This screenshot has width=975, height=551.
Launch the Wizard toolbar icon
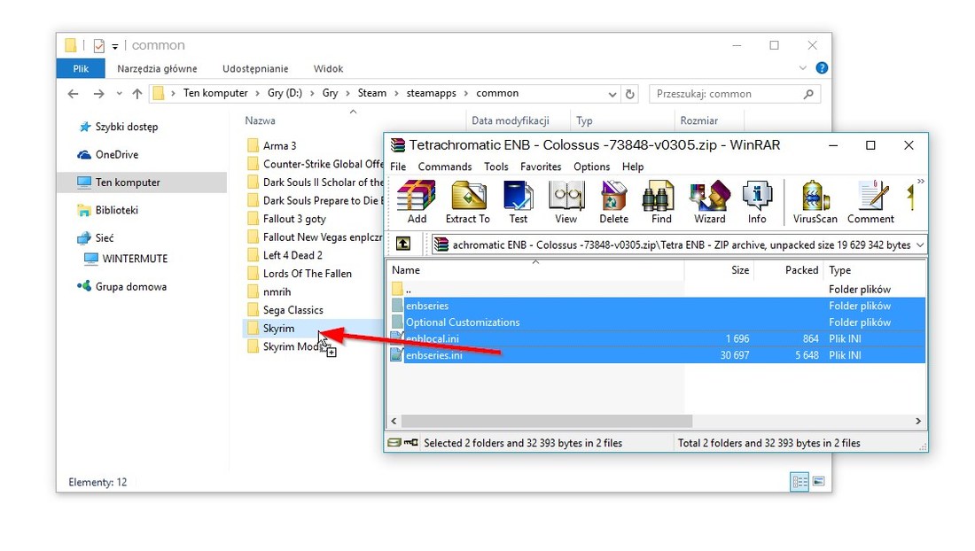coord(709,202)
